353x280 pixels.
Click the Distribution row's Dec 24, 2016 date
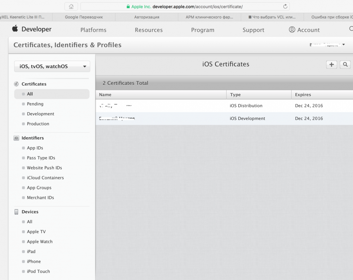point(309,106)
